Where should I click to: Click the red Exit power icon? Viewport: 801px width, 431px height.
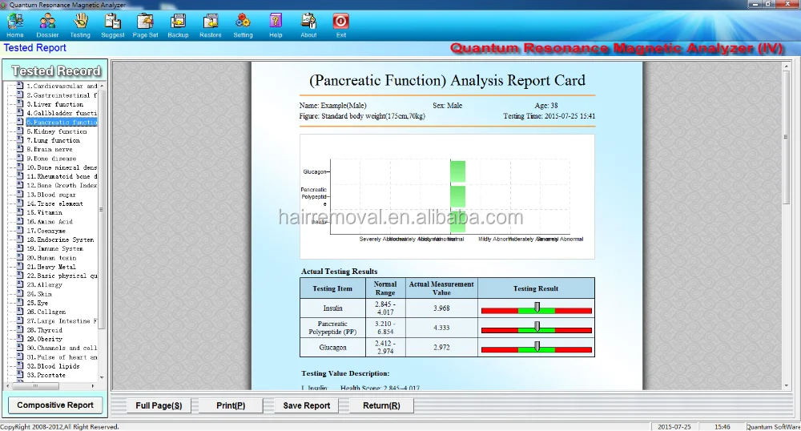click(340, 26)
